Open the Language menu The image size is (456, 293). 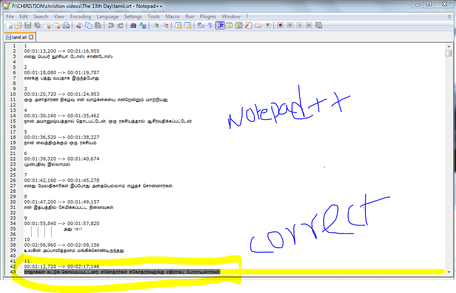pyautogui.click(x=108, y=17)
